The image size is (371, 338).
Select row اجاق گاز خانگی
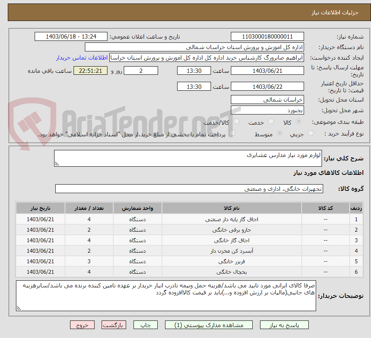pyautogui.click(x=189, y=240)
